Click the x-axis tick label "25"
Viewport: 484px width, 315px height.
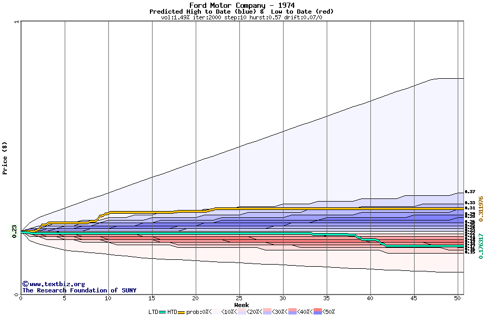(239, 298)
